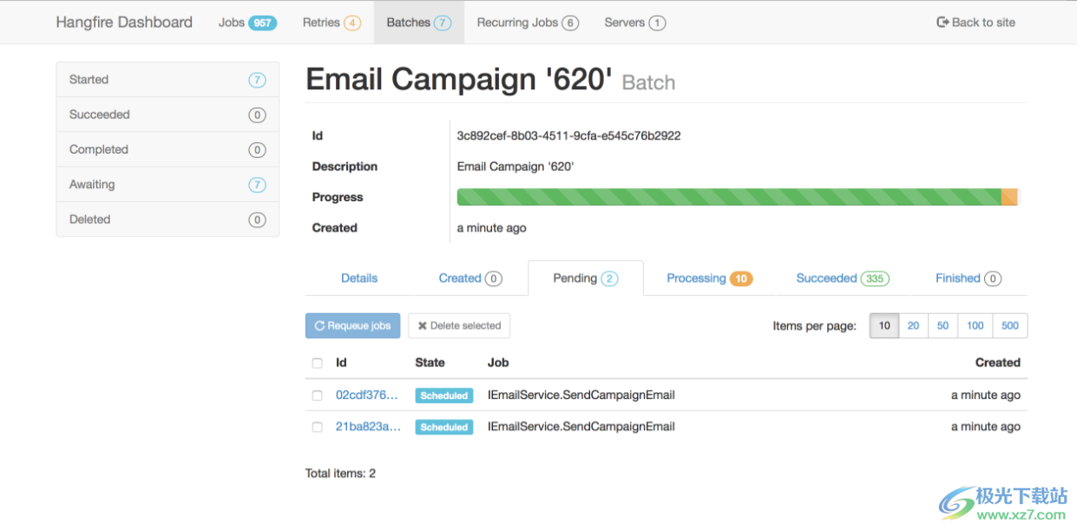Select Awaiting in the sidebar
Viewport: 1077px width, 529px height.
(167, 185)
